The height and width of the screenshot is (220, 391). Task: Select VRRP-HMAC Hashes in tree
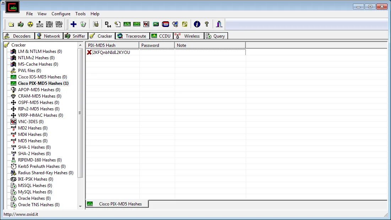tap(40, 115)
